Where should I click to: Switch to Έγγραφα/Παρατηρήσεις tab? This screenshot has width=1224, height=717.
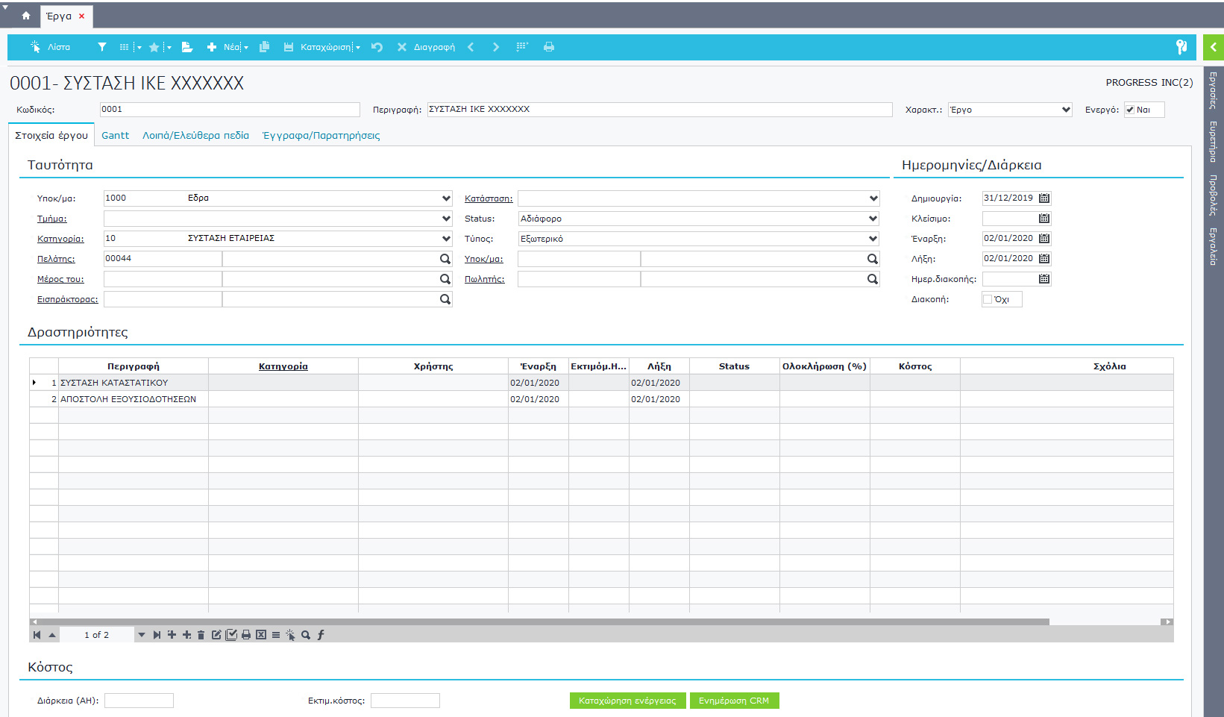321,135
